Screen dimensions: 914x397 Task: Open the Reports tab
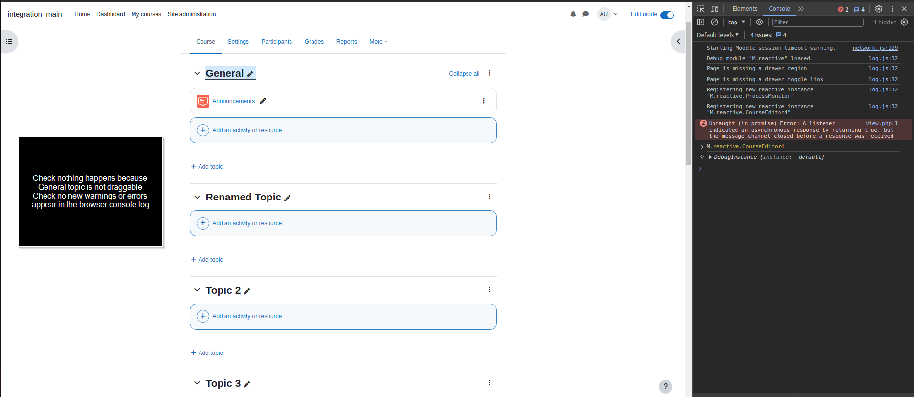click(x=347, y=42)
